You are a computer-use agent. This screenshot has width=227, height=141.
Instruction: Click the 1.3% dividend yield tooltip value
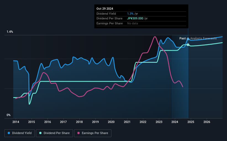(130, 14)
